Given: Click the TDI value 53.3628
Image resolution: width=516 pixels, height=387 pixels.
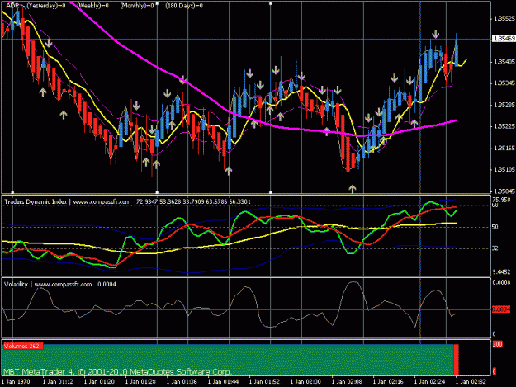Looking at the screenshot, I should 170,201.
